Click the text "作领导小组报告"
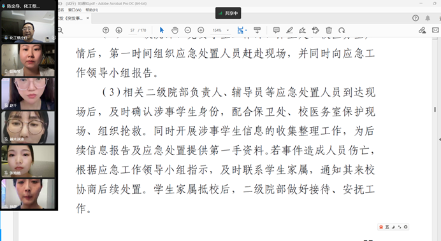Image resolution: width=441 pixels, height=241 pixels. tap(115, 72)
